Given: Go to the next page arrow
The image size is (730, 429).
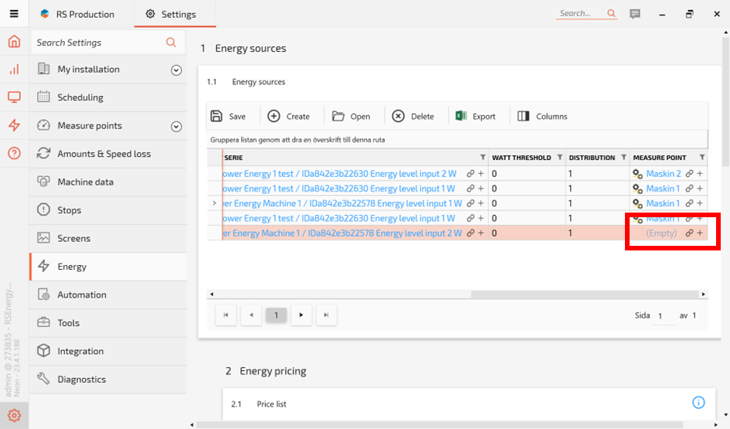Looking at the screenshot, I should tap(301, 315).
